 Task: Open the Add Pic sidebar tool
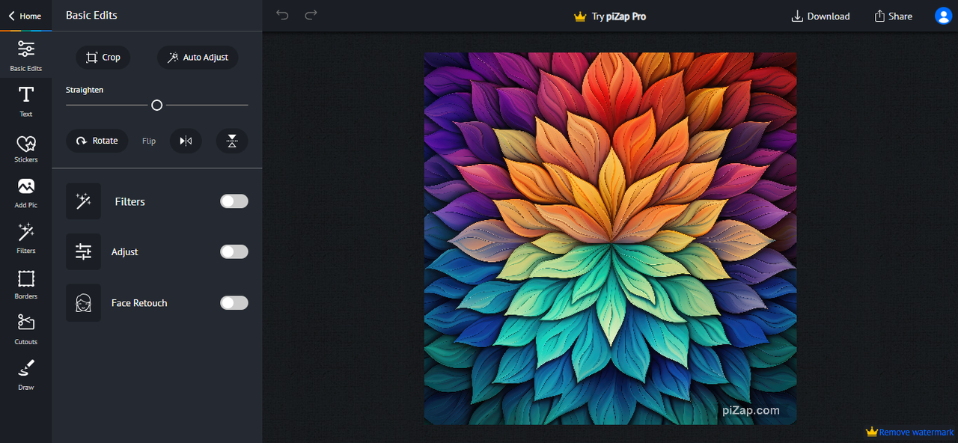click(25, 193)
